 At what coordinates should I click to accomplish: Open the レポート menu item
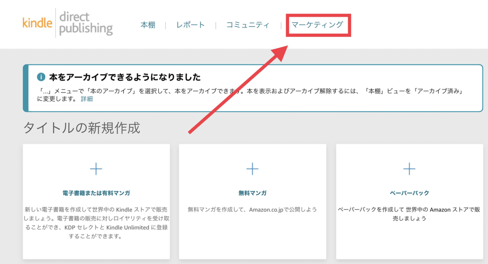click(x=191, y=25)
